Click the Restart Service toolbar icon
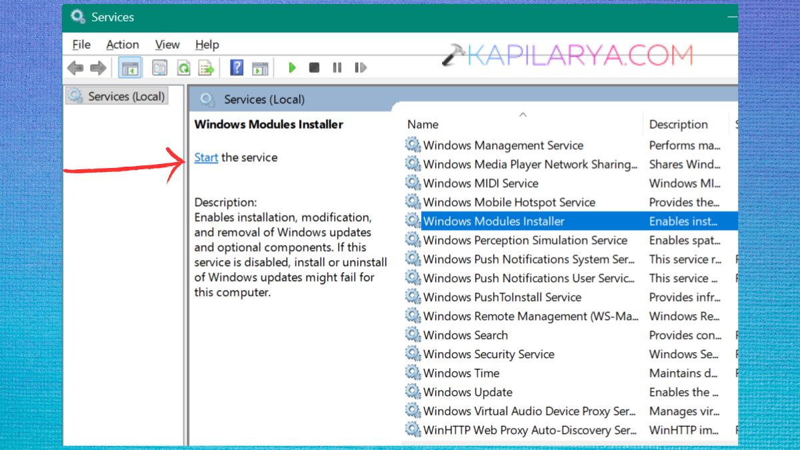800x450 pixels. 360,67
